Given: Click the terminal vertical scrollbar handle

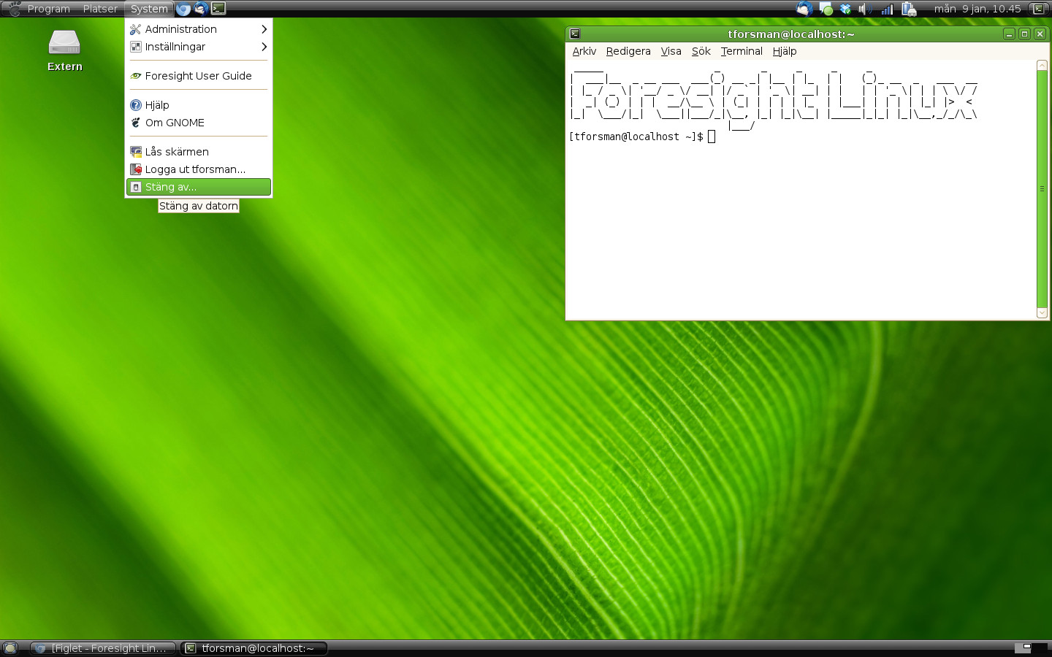Looking at the screenshot, I should click(x=1043, y=189).
